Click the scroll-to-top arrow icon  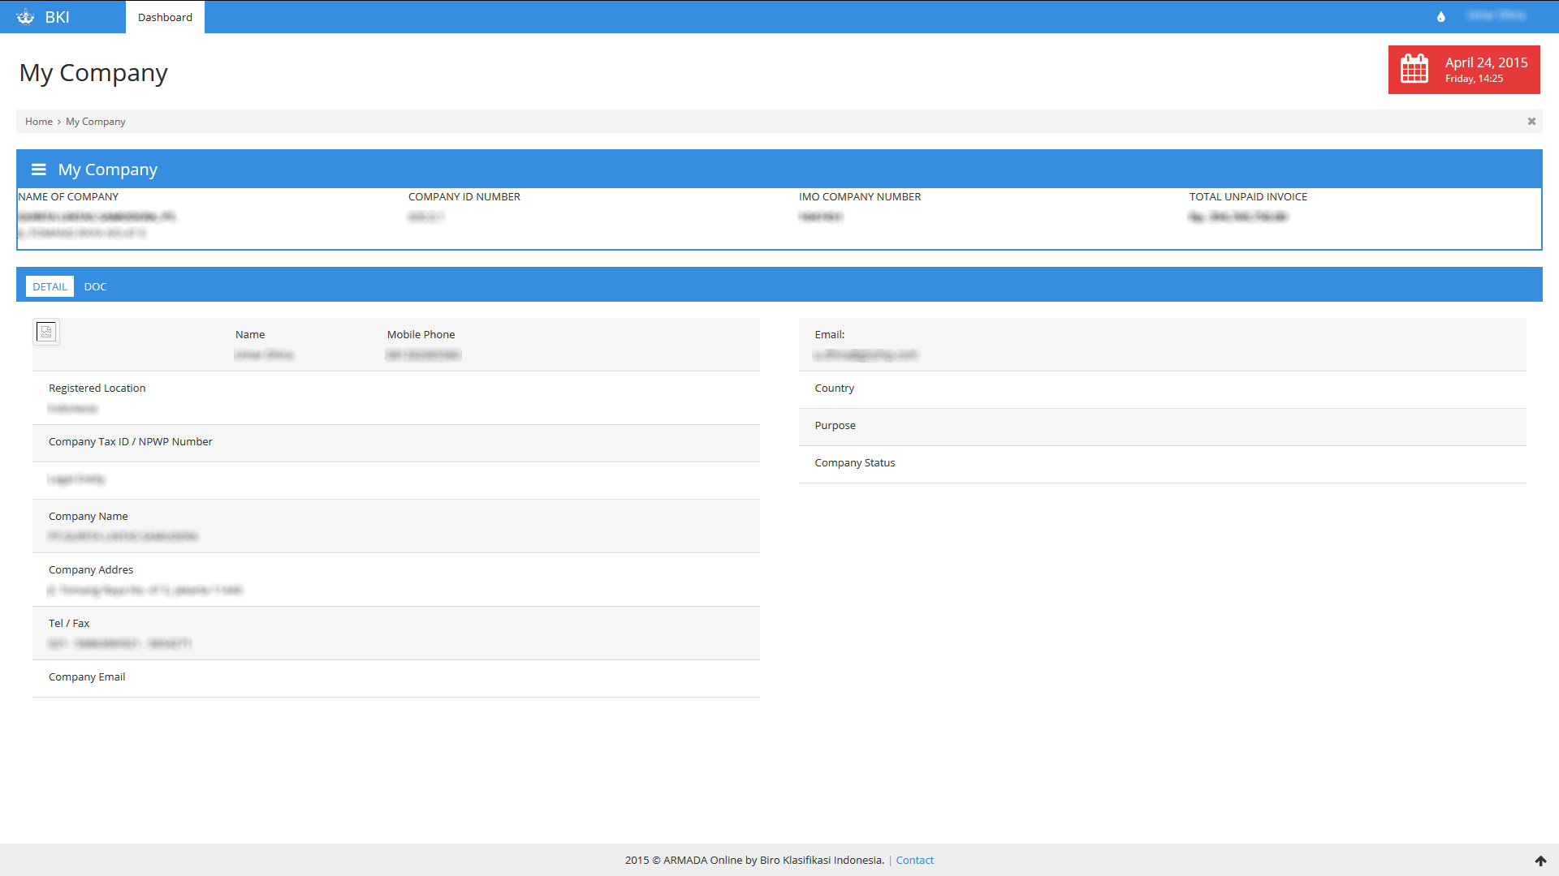[1540, 861]
